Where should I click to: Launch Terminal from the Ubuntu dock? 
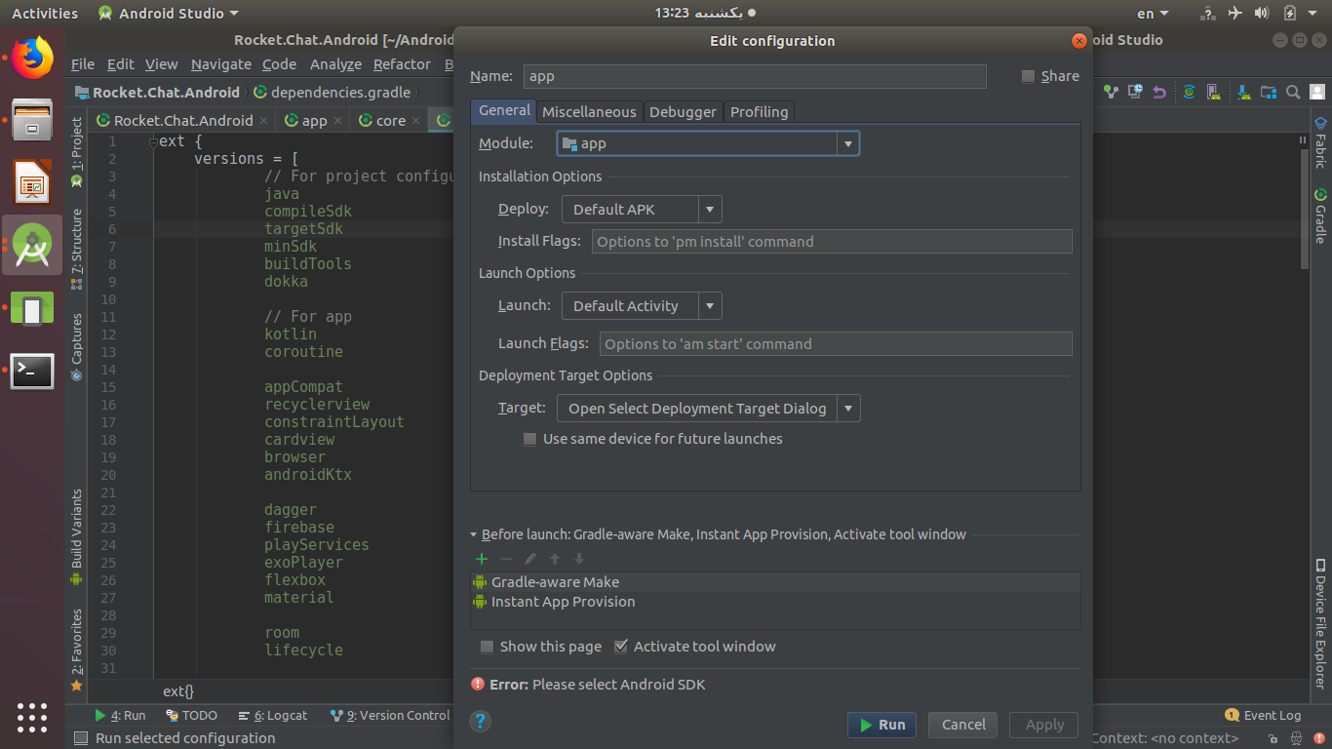pos(32,371)
